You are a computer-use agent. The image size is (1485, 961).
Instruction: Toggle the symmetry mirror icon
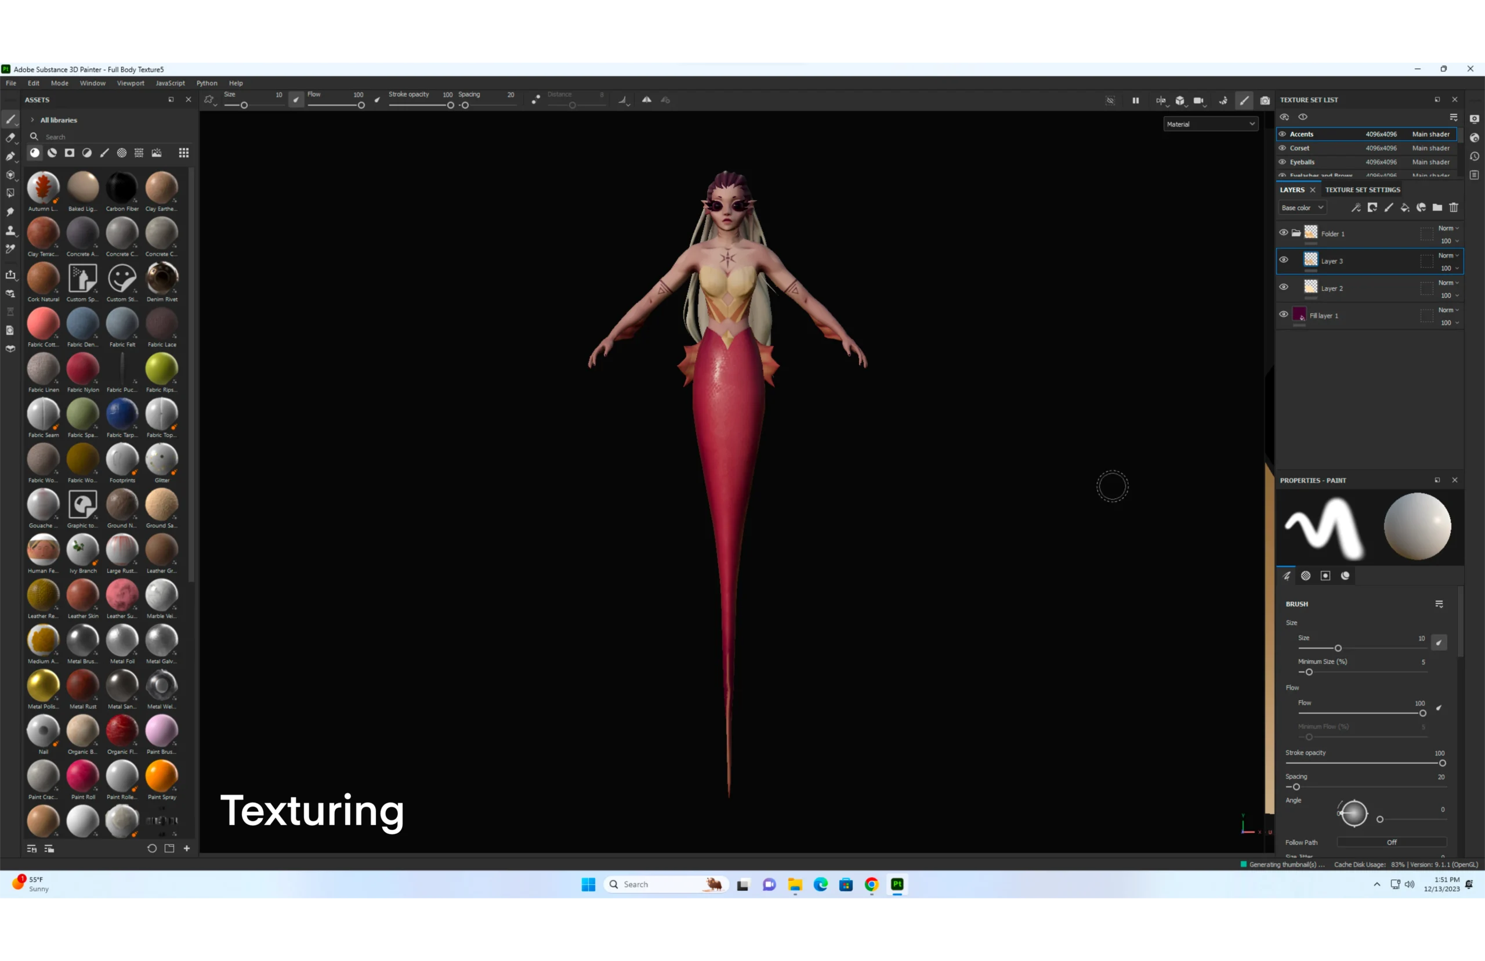coord(647,100)
